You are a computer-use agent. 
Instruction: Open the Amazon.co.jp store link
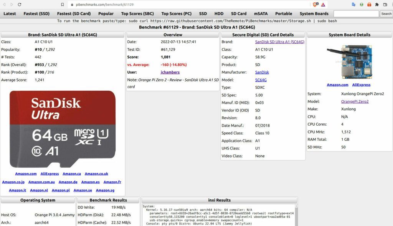(13, 182)
